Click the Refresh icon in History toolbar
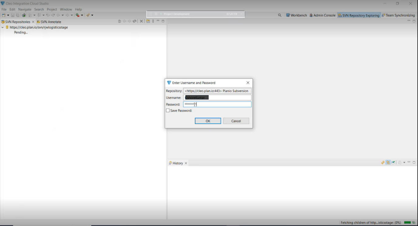 383,163
